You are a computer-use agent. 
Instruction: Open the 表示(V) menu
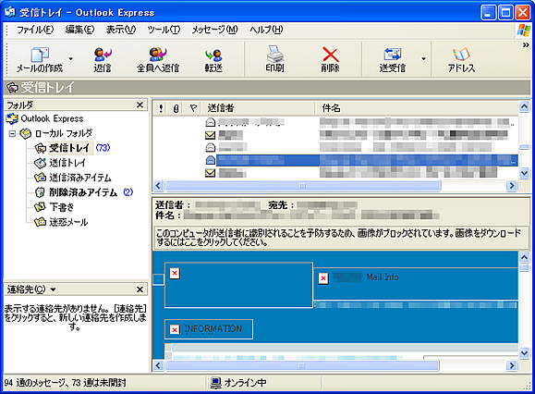(x=120, y=30)
